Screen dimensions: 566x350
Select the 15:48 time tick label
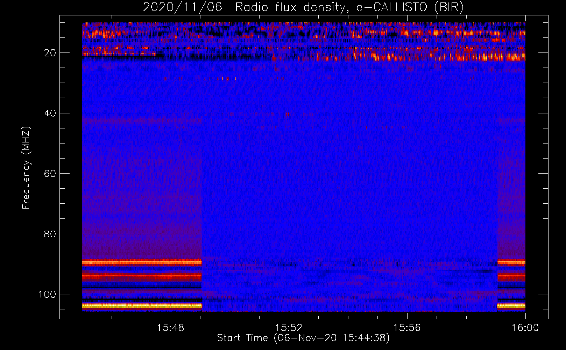[170, 328]
